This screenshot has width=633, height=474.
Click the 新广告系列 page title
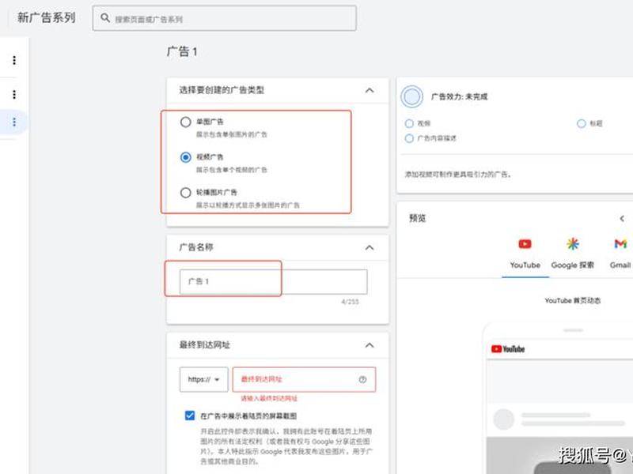(x=47, y=17)
